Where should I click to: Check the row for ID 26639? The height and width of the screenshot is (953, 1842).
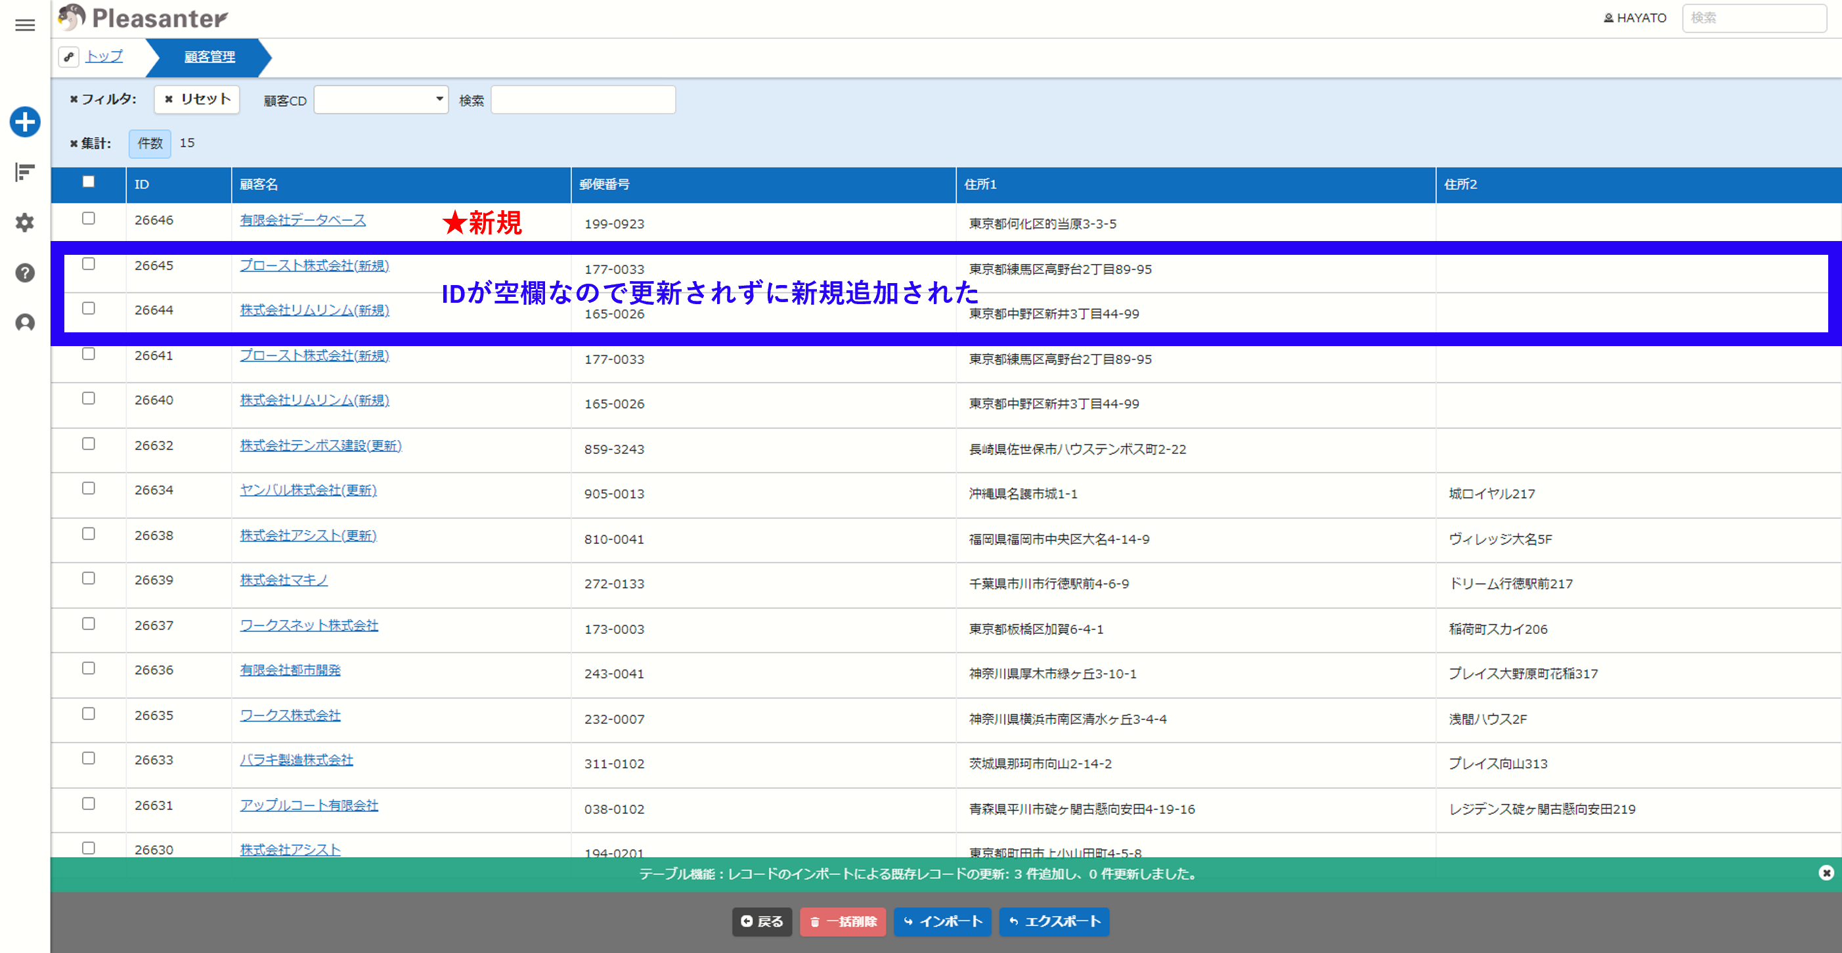[89, 578]
